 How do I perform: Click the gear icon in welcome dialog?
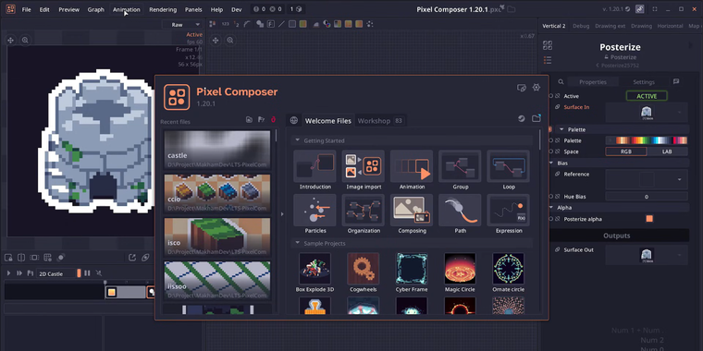click(536, 88)
